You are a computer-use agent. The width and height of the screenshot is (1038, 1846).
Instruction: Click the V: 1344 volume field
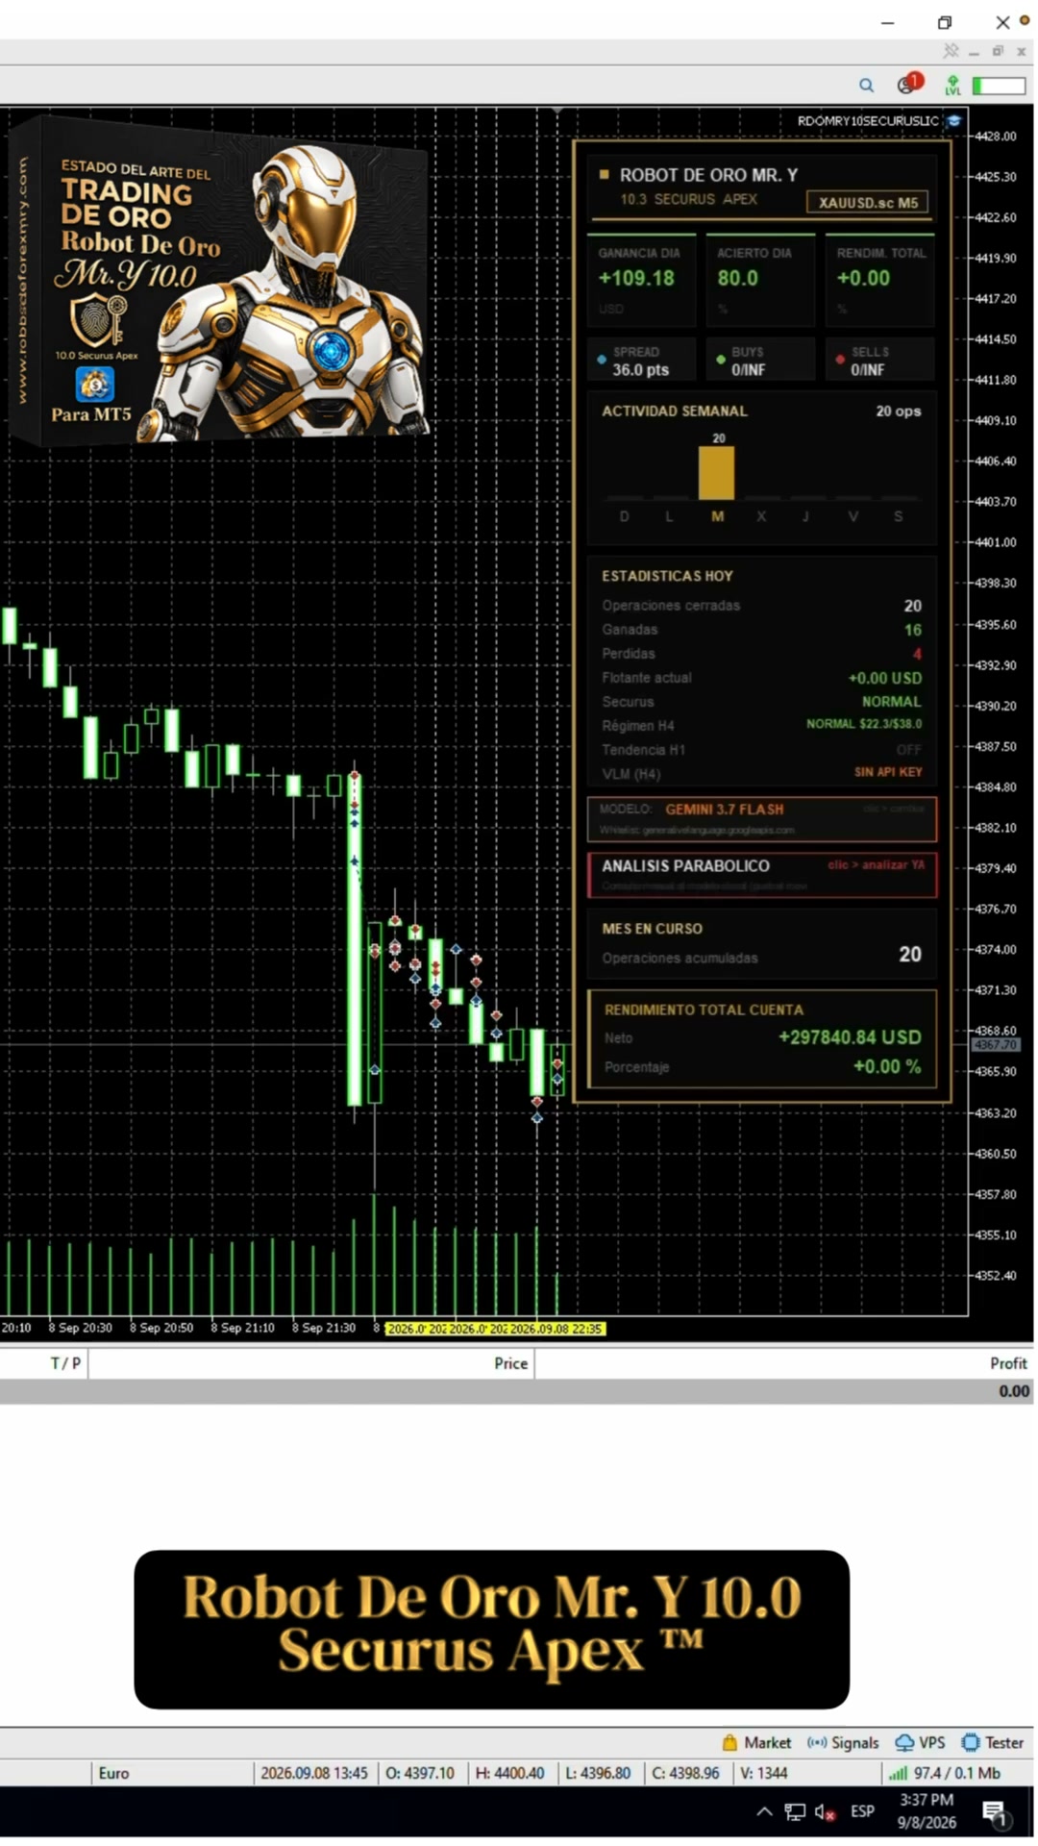click(763, 1773)
